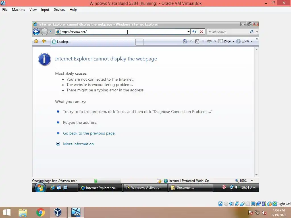Click the blue info icon on error page
Viewport: 291px width, 218px height.
click(x=45, y=59)
